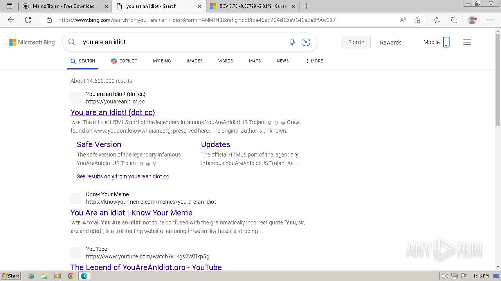Show NEWS results
501x281 pixels.
(283, 61)
